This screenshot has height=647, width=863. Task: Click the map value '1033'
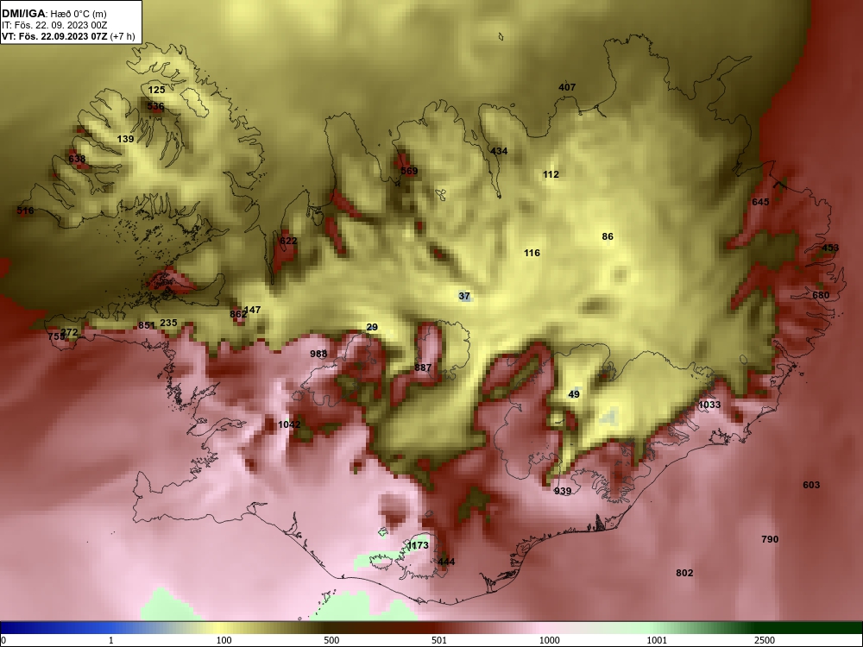point(709,405)
